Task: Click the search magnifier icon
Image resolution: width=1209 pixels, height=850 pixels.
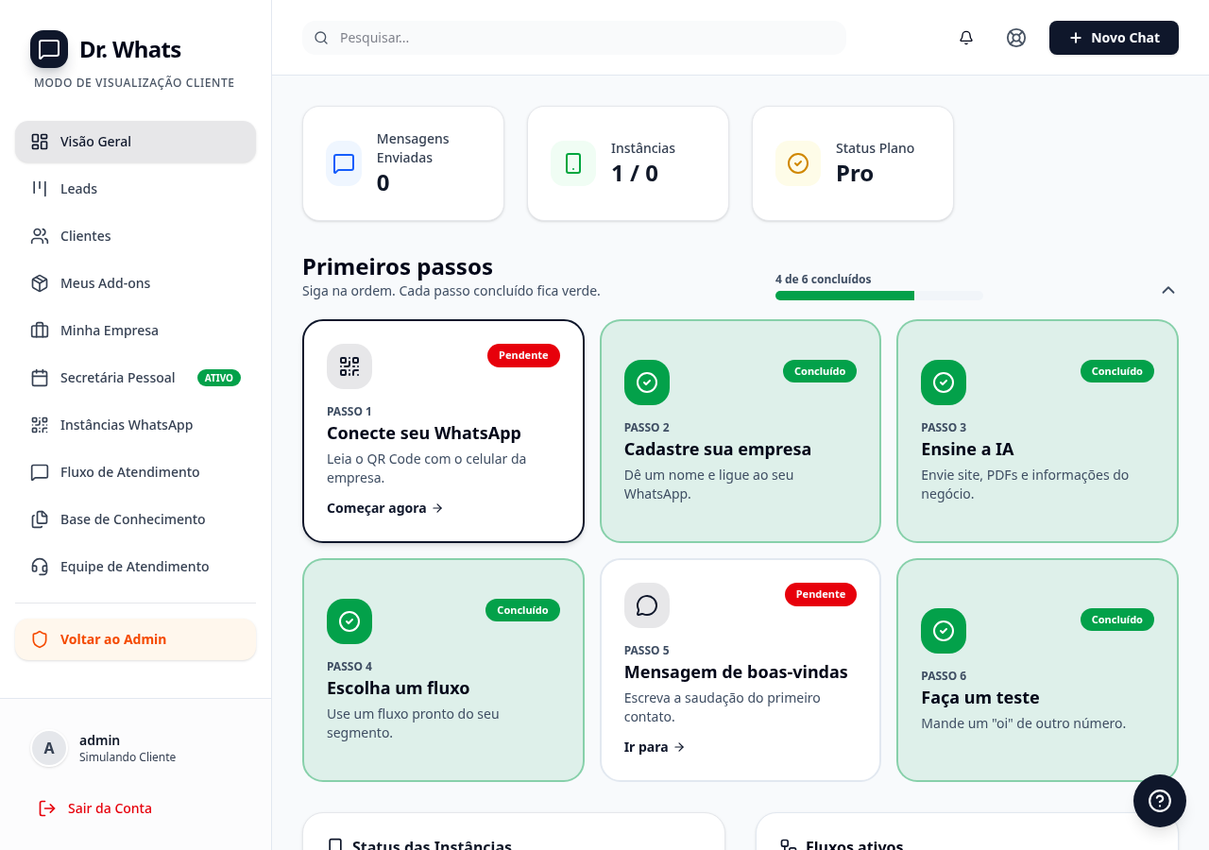Action: 321,38
